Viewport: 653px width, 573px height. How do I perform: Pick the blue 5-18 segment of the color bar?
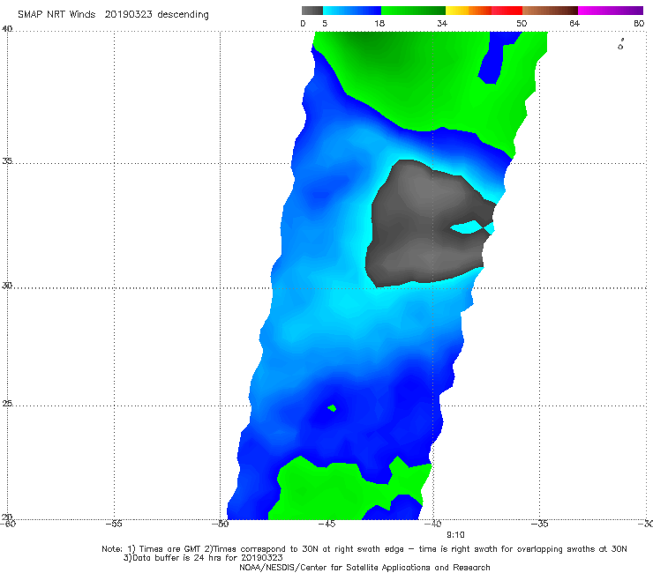click(352, 11)
